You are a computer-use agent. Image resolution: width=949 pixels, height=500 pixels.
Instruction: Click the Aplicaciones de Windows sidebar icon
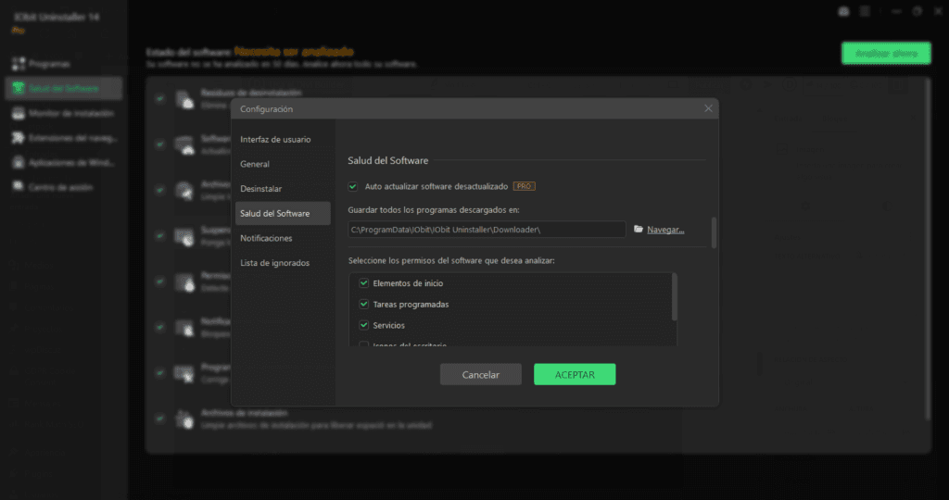click(x=19, y=163)
